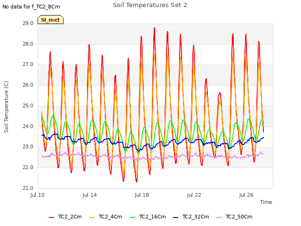Click the 'No data for f_TC2_8Cm' message
Viewport: 301px width, 226px height.
pos(31,7)
